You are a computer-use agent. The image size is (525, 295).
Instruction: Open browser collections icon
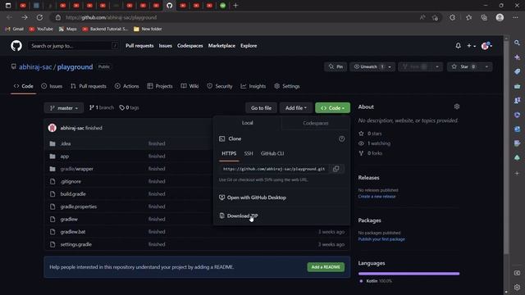tap(484, 17)
